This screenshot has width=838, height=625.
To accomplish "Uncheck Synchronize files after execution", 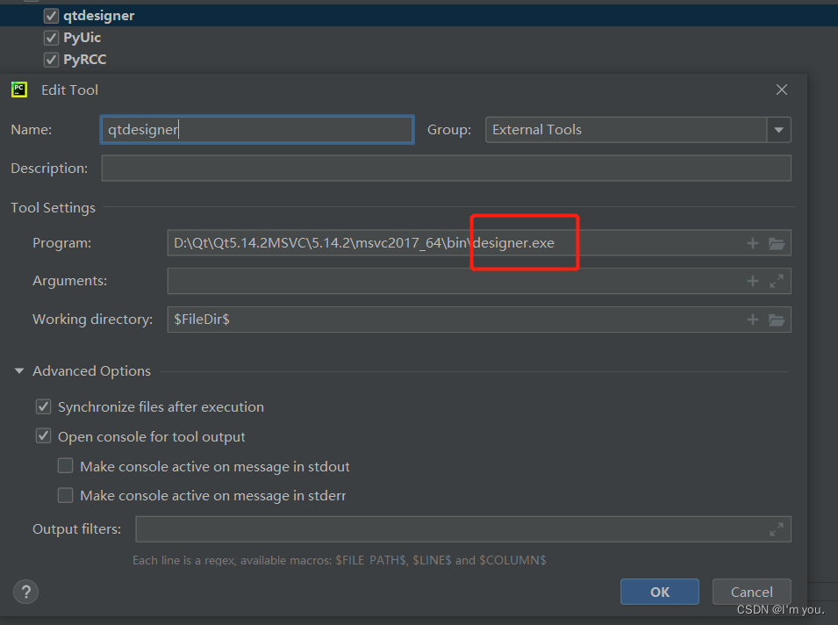I will pos(43,406).
